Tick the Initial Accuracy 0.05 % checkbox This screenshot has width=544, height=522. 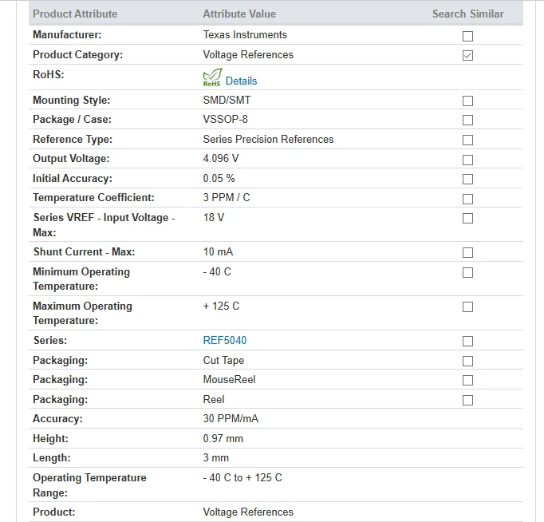coord(467,179)
